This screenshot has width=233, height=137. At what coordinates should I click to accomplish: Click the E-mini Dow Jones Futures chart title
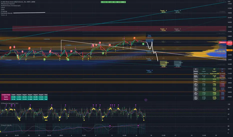click(18, 2)
